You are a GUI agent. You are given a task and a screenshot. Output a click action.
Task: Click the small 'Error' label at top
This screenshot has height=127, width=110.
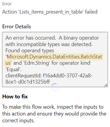tap(7, 4)
